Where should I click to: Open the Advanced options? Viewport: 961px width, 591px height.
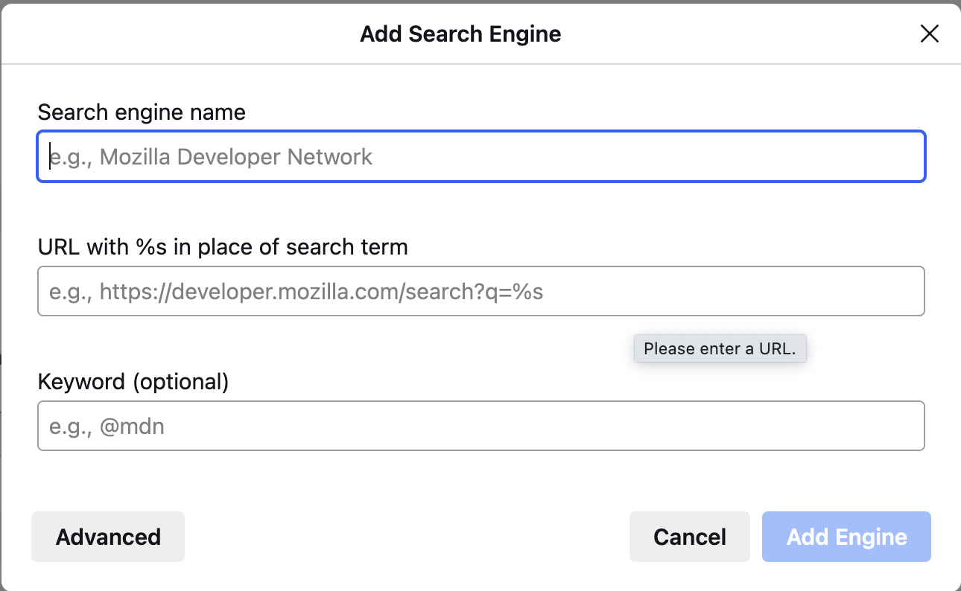[108, 537]
